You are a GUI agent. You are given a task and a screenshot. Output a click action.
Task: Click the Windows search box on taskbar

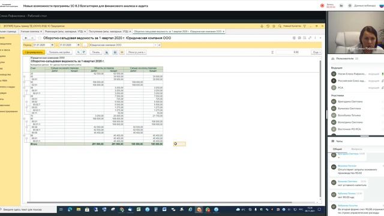(28, 209)
